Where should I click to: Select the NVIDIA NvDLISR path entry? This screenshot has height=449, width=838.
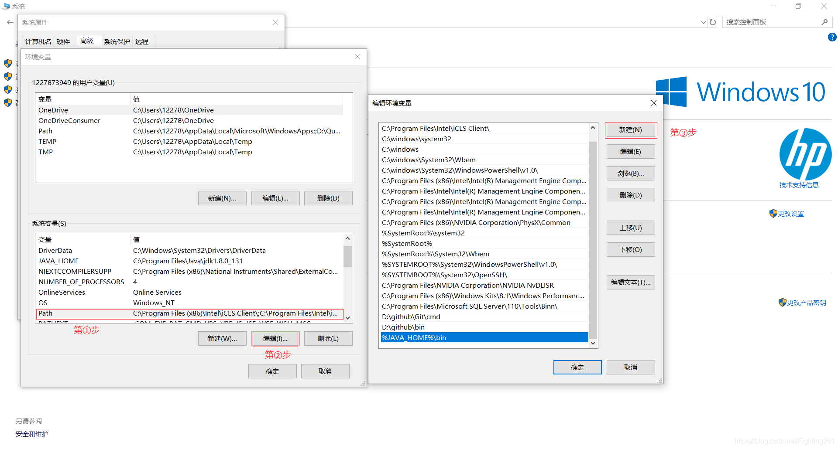click(x=484, y=286)
